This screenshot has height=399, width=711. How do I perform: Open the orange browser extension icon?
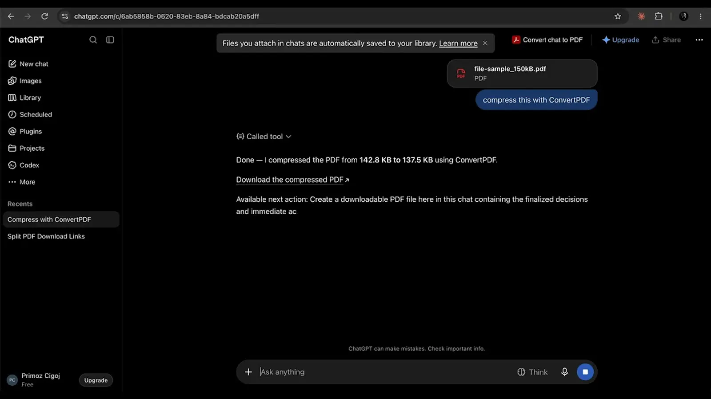(x=641, y=16)
